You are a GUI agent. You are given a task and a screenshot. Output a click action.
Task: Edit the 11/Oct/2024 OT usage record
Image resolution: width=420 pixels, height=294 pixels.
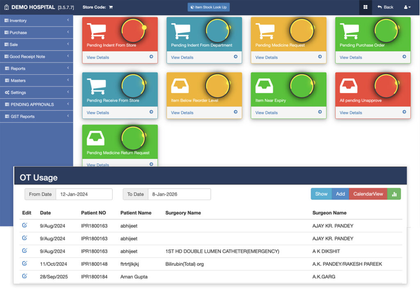coord(25,263)
